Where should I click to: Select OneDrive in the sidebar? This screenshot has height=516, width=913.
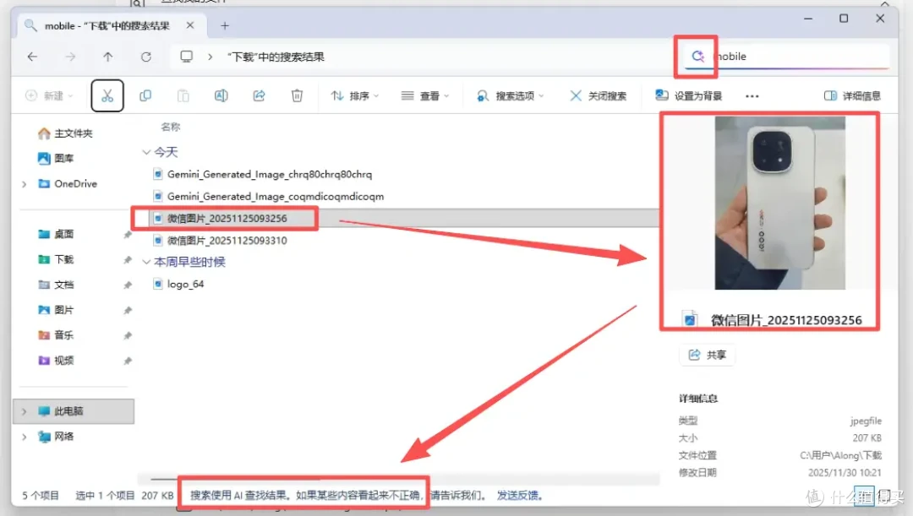68,184
